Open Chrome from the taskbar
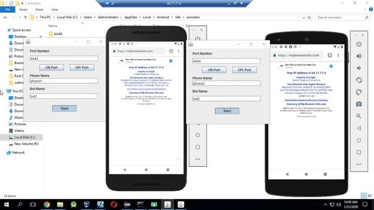The width and height of the screenshot is (374, 210). (x=47, y=205)
